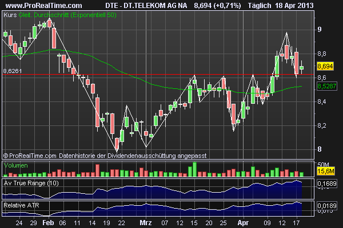This screenshot has width=343, height=228.
Task: Click the date label 15 on time axis
Action: click(194, 223)
